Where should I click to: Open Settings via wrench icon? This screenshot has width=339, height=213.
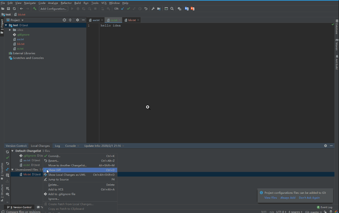(x=153, y=9)
